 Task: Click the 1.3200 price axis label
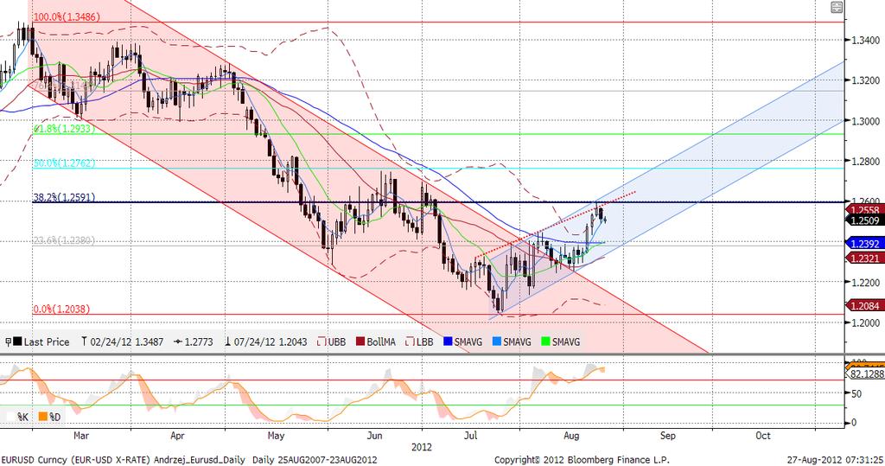[865, 80]
